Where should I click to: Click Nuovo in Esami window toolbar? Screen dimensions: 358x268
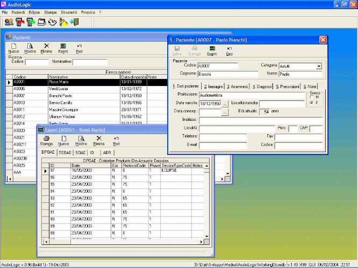64,141
